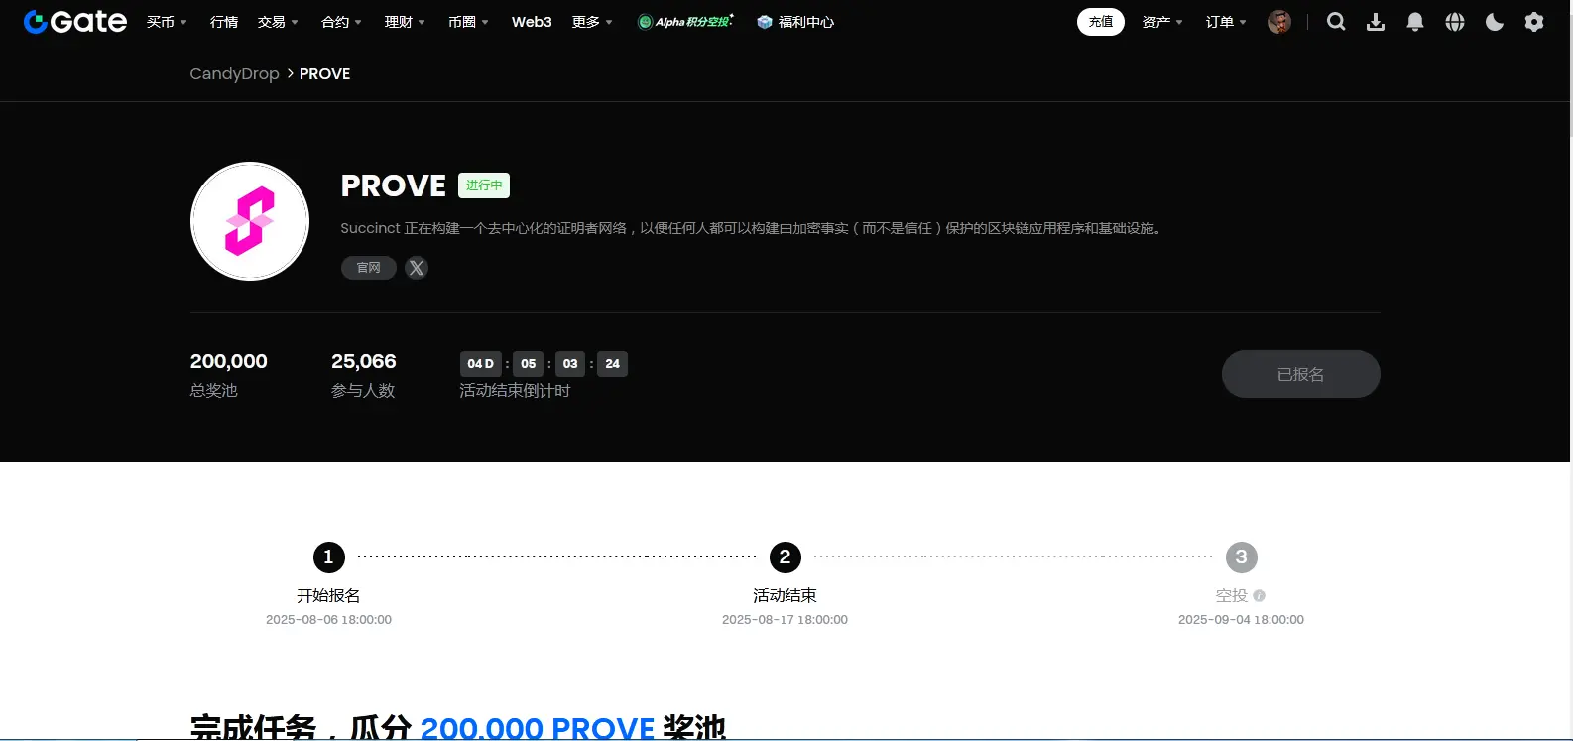
Task: Toggle dark mode moon icon
Action: [1495, 22]
